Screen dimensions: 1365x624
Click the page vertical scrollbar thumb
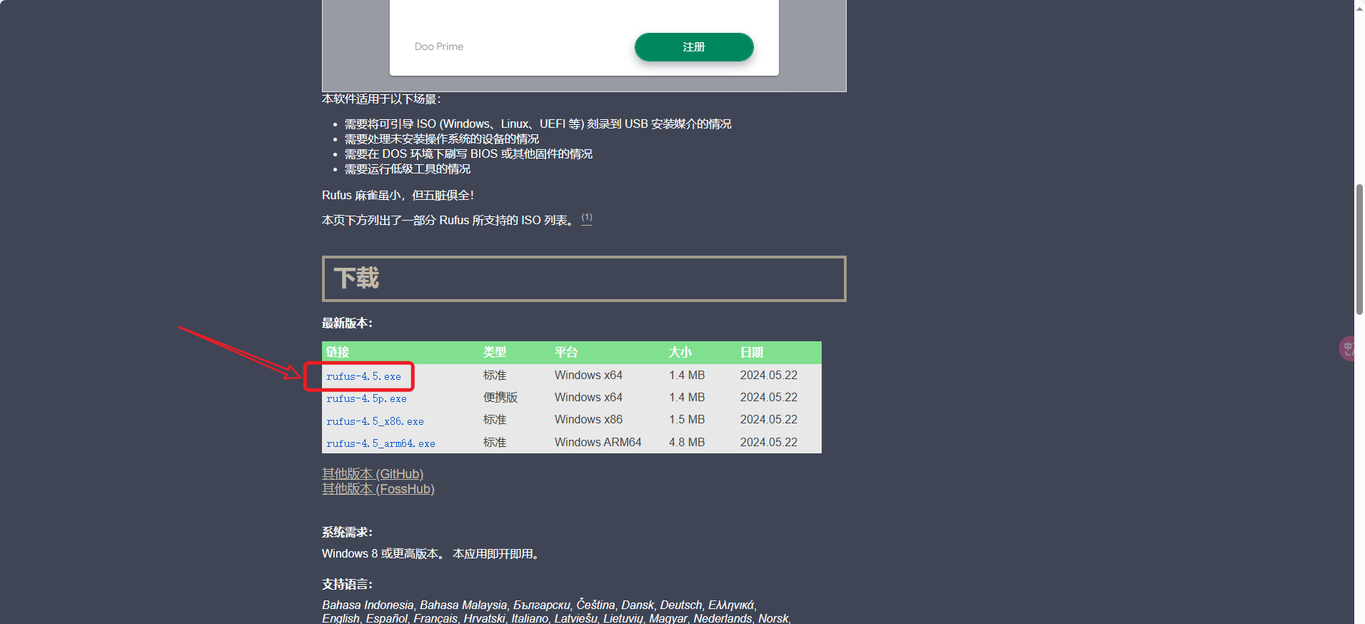[1359, 249]
